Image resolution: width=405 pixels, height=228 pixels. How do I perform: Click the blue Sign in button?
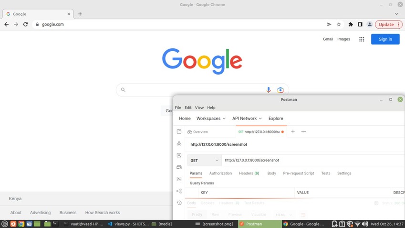(x=385, y=39)
